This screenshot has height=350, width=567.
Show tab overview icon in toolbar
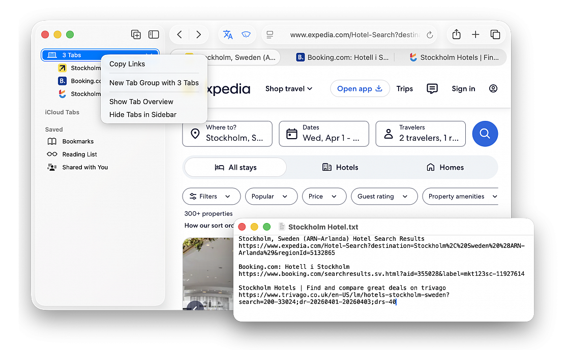click(495, 35)
